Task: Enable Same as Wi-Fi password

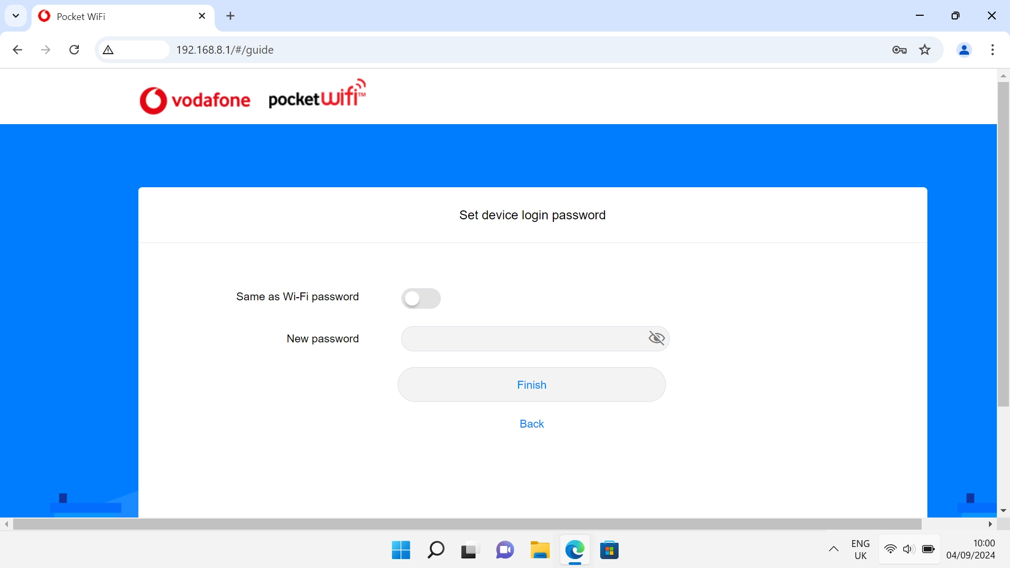Action: [x=421, y=298]
